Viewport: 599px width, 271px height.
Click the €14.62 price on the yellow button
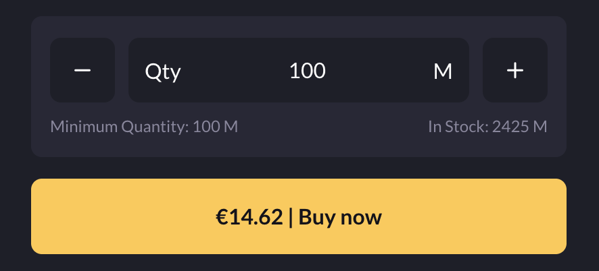coord(249,217)
